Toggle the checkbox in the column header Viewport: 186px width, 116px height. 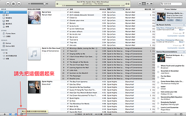coord(68,9)
